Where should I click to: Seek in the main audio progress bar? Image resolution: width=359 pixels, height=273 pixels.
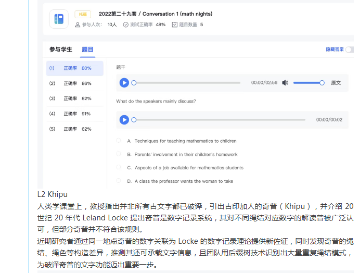point(187,83)
